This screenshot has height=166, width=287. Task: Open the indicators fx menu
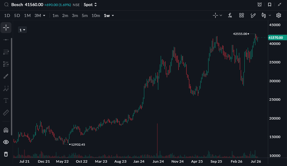[230, 15]
